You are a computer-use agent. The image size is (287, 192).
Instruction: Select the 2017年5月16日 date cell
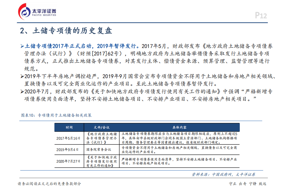coord(69,138)
